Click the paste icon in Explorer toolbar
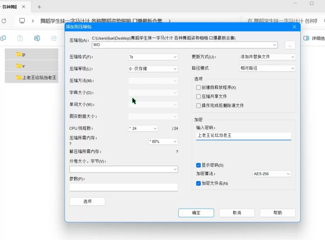The width and height of the screenshot is (325, 240). click(20, 38)
